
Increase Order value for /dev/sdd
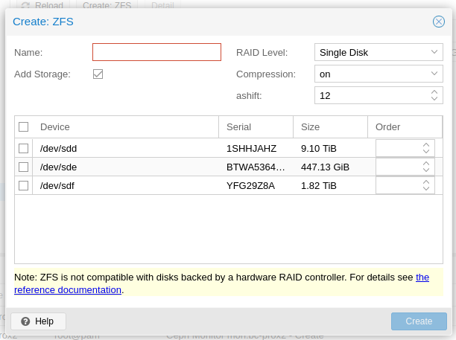[x=426, y=145]
